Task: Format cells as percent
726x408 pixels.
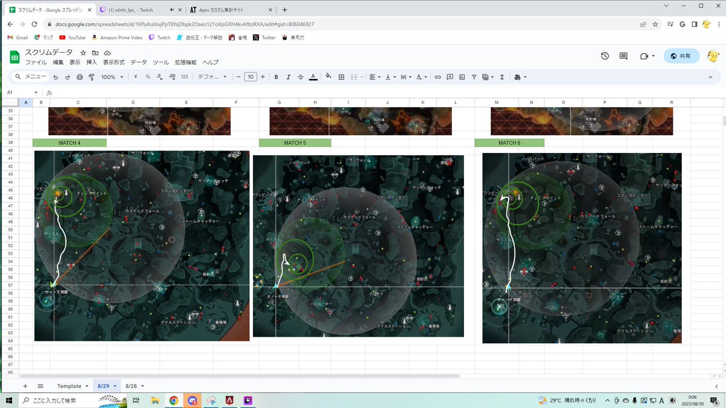Action: tap(147, 77)
